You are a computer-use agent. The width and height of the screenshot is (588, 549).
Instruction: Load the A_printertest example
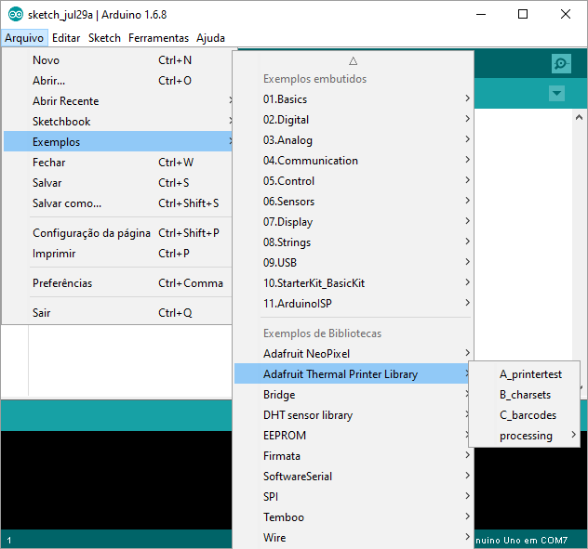click(524, 373)
